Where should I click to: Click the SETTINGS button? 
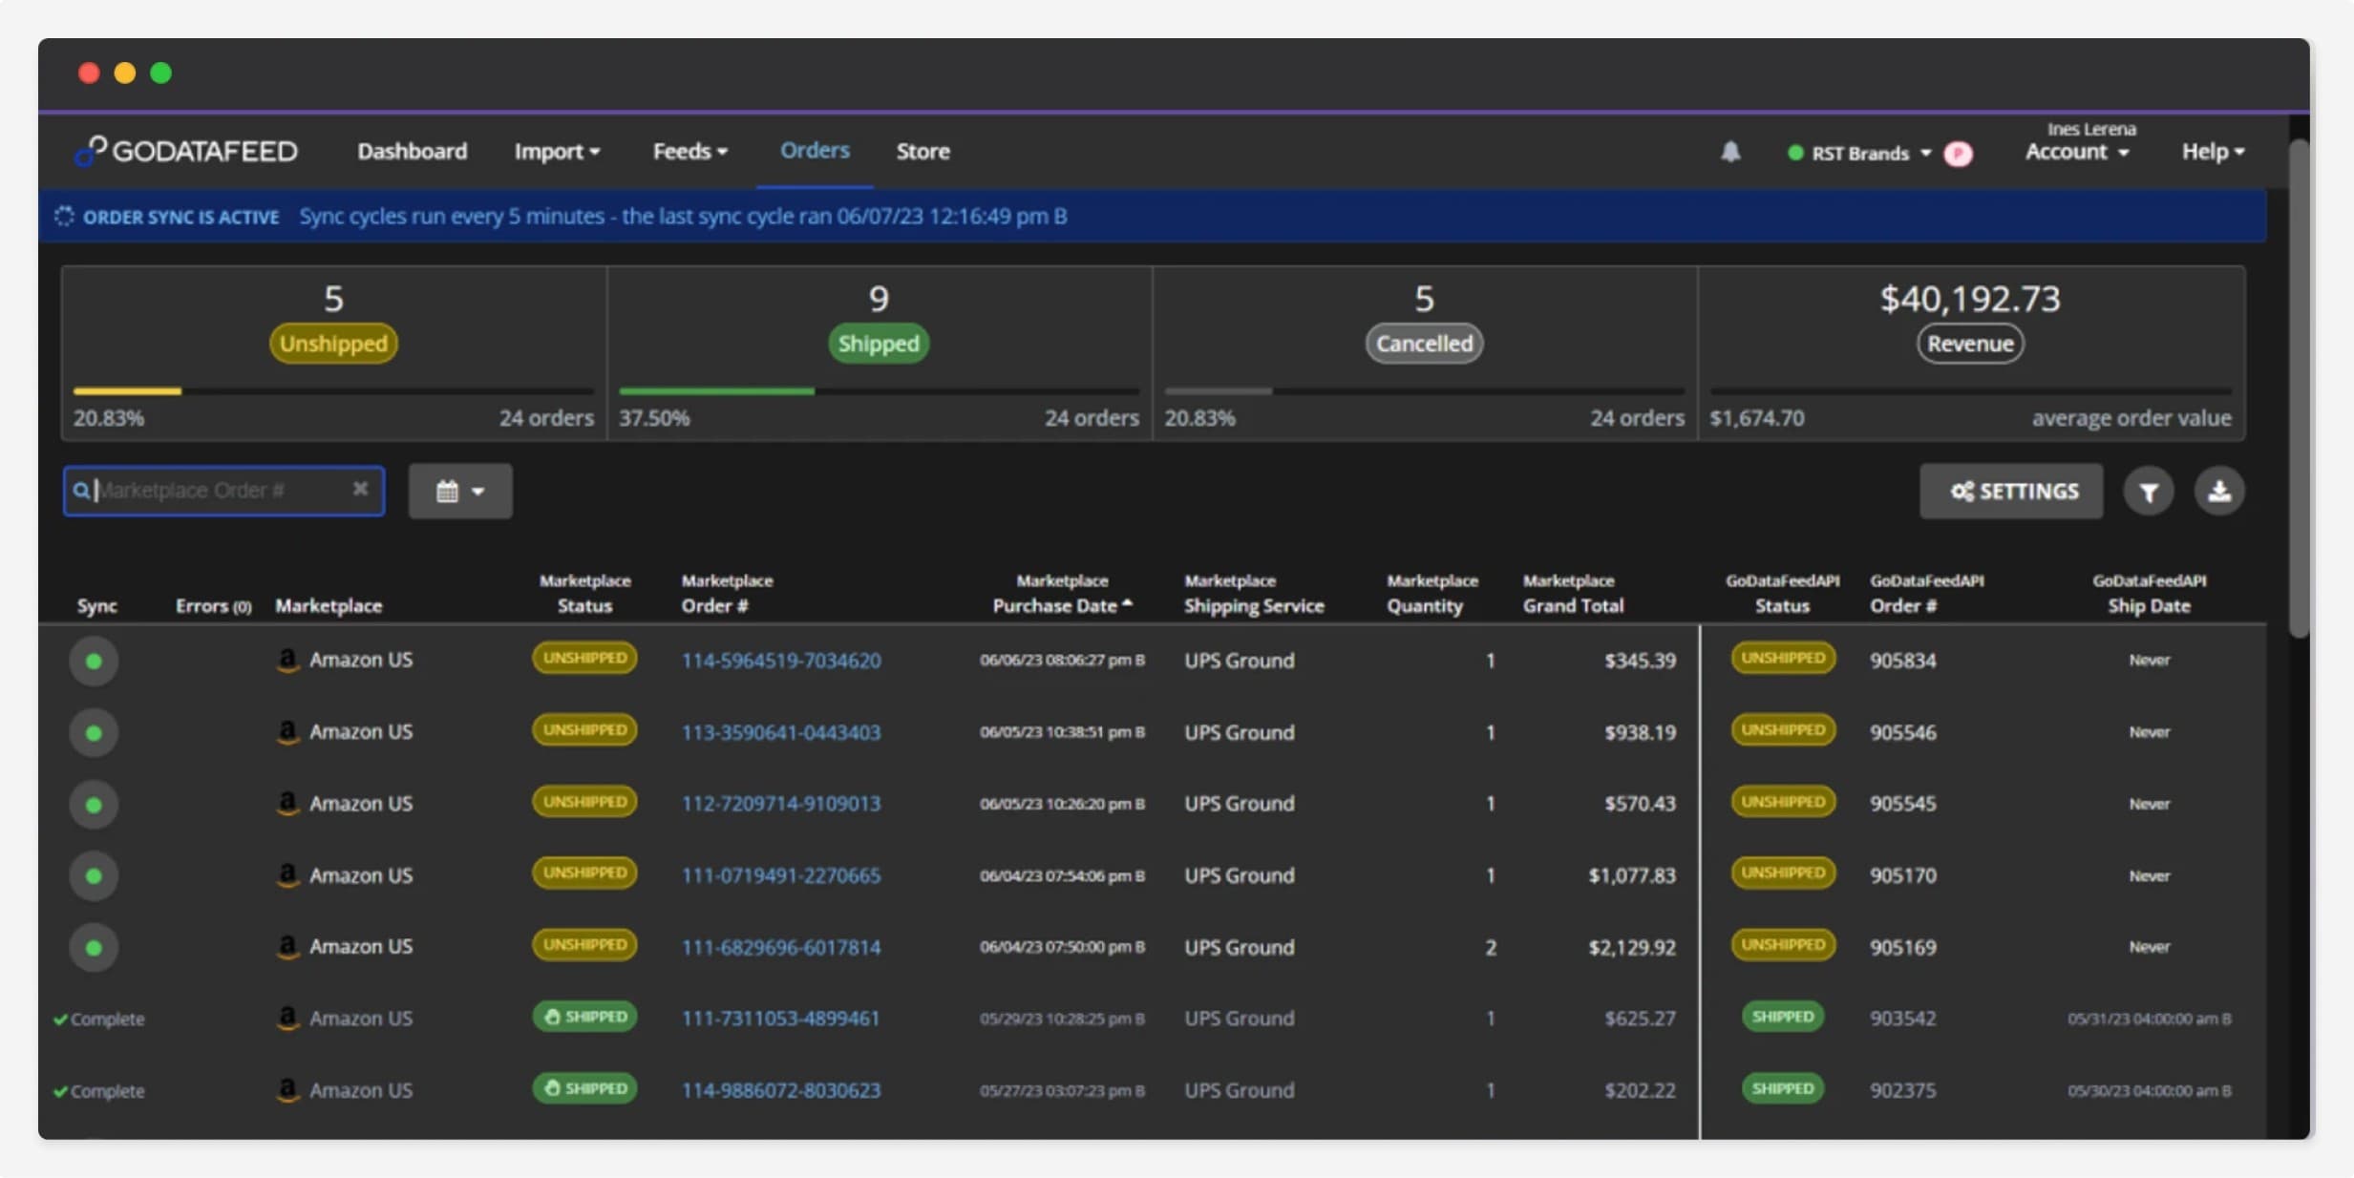[x=2010, y=491]
